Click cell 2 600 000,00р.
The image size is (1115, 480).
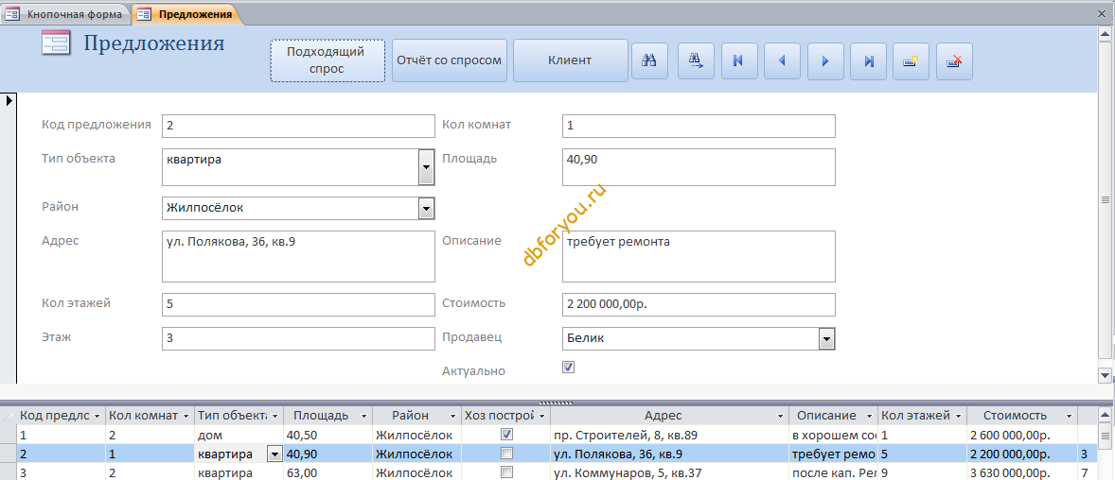pyautogui.click(x=1022, y=434)
